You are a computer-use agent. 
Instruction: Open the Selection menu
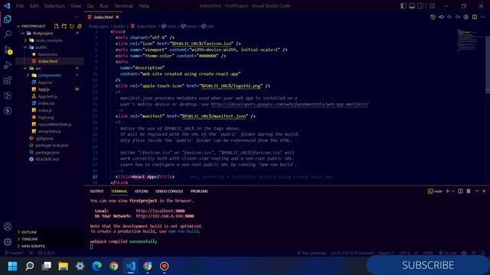coord(54,6)
